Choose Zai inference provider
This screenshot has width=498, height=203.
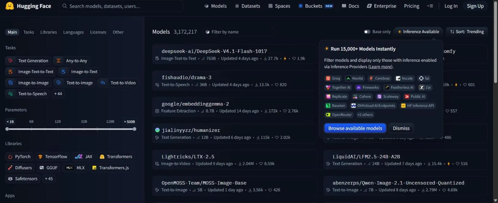(425, 87)
